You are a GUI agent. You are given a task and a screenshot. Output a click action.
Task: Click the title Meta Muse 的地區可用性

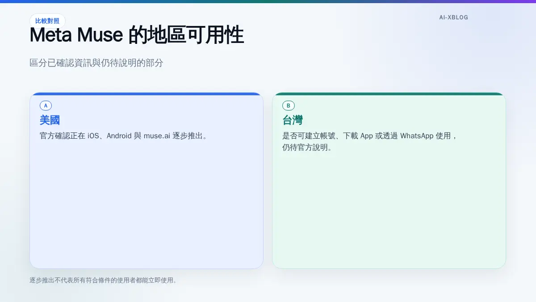coord(137,35)
